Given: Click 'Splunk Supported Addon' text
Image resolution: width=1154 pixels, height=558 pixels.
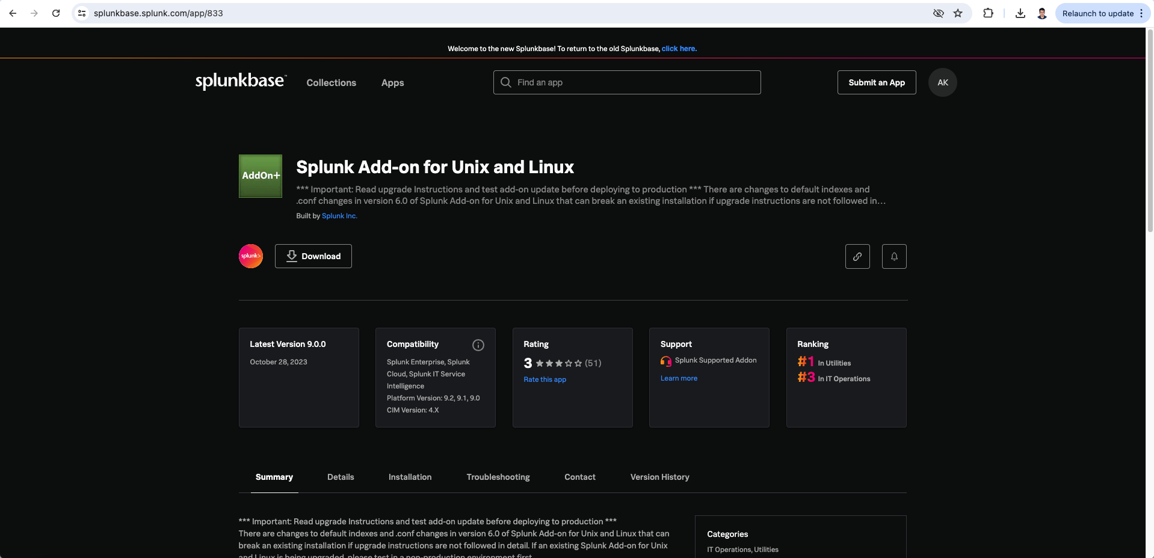Looking at the screenshot, I should click(716, 360).
